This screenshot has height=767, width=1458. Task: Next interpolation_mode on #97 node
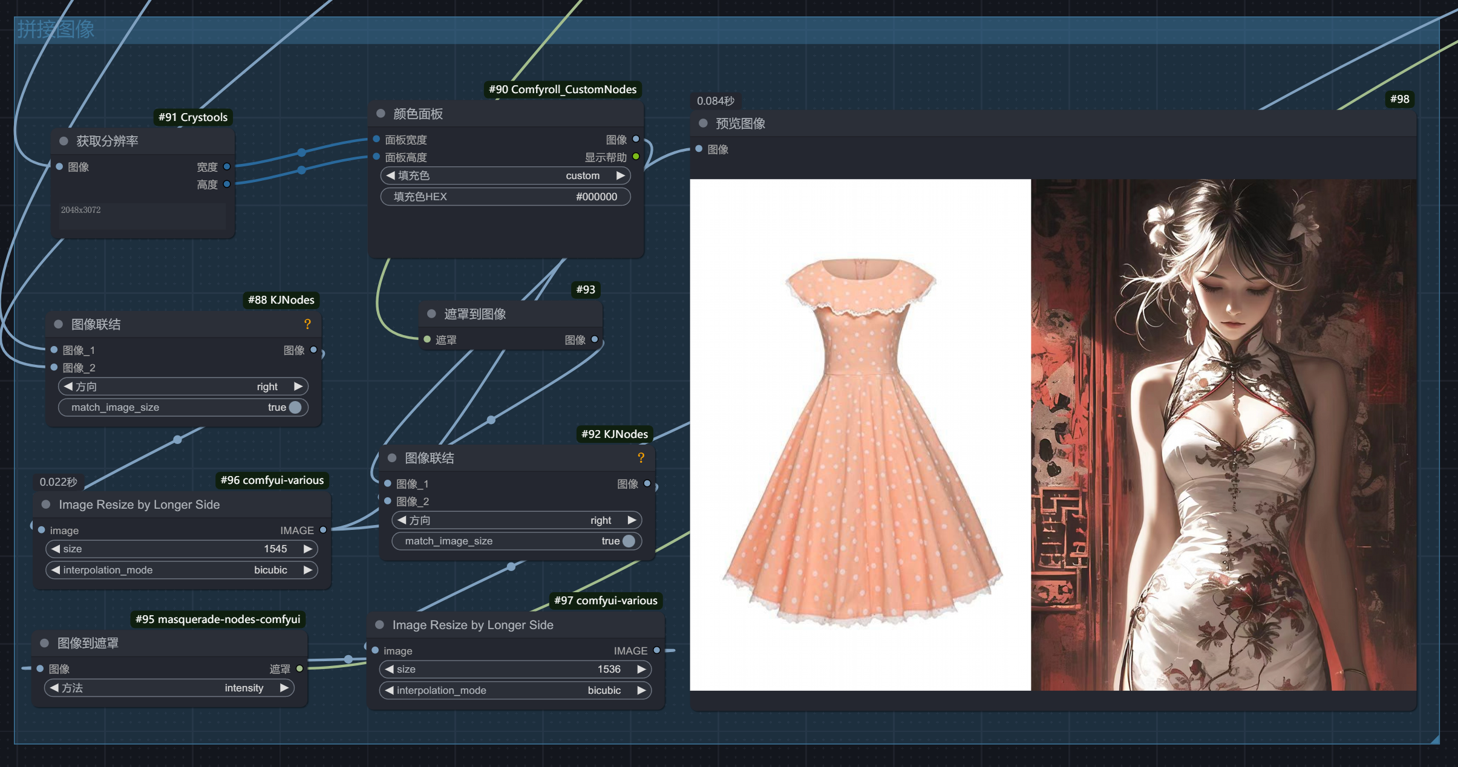click(641, 690)
